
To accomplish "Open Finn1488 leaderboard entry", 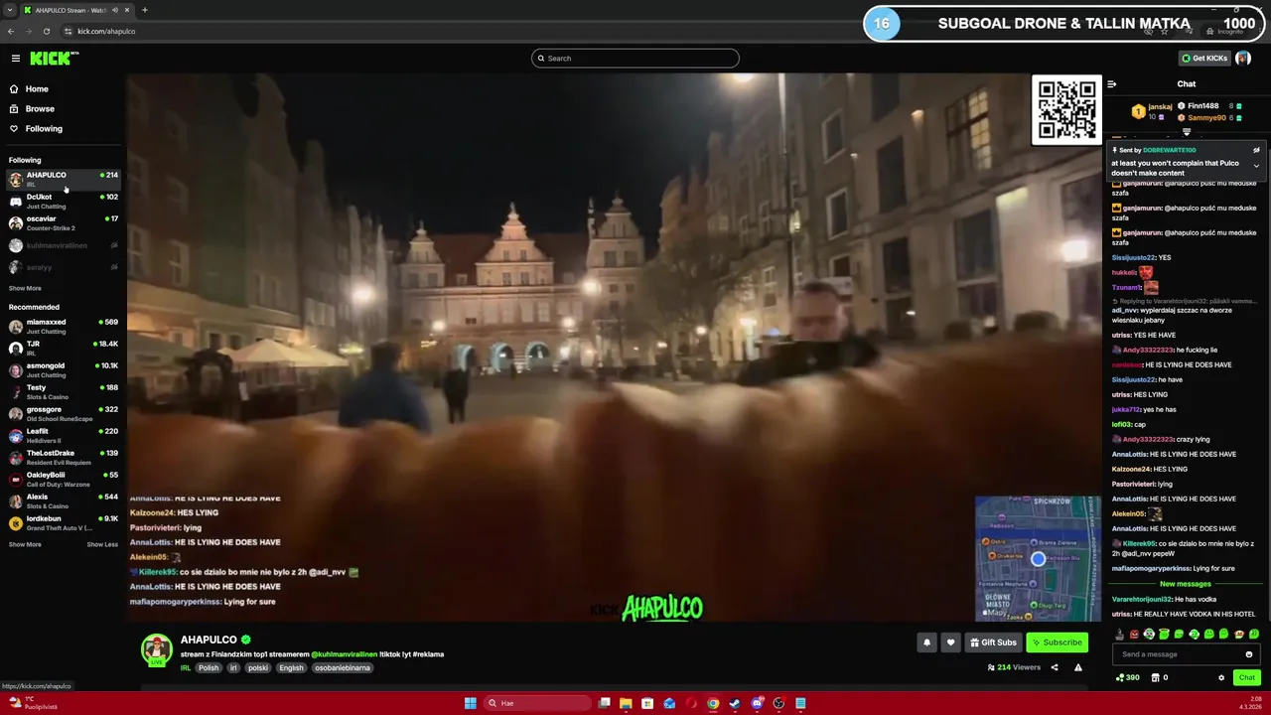I will point(1209,106).
